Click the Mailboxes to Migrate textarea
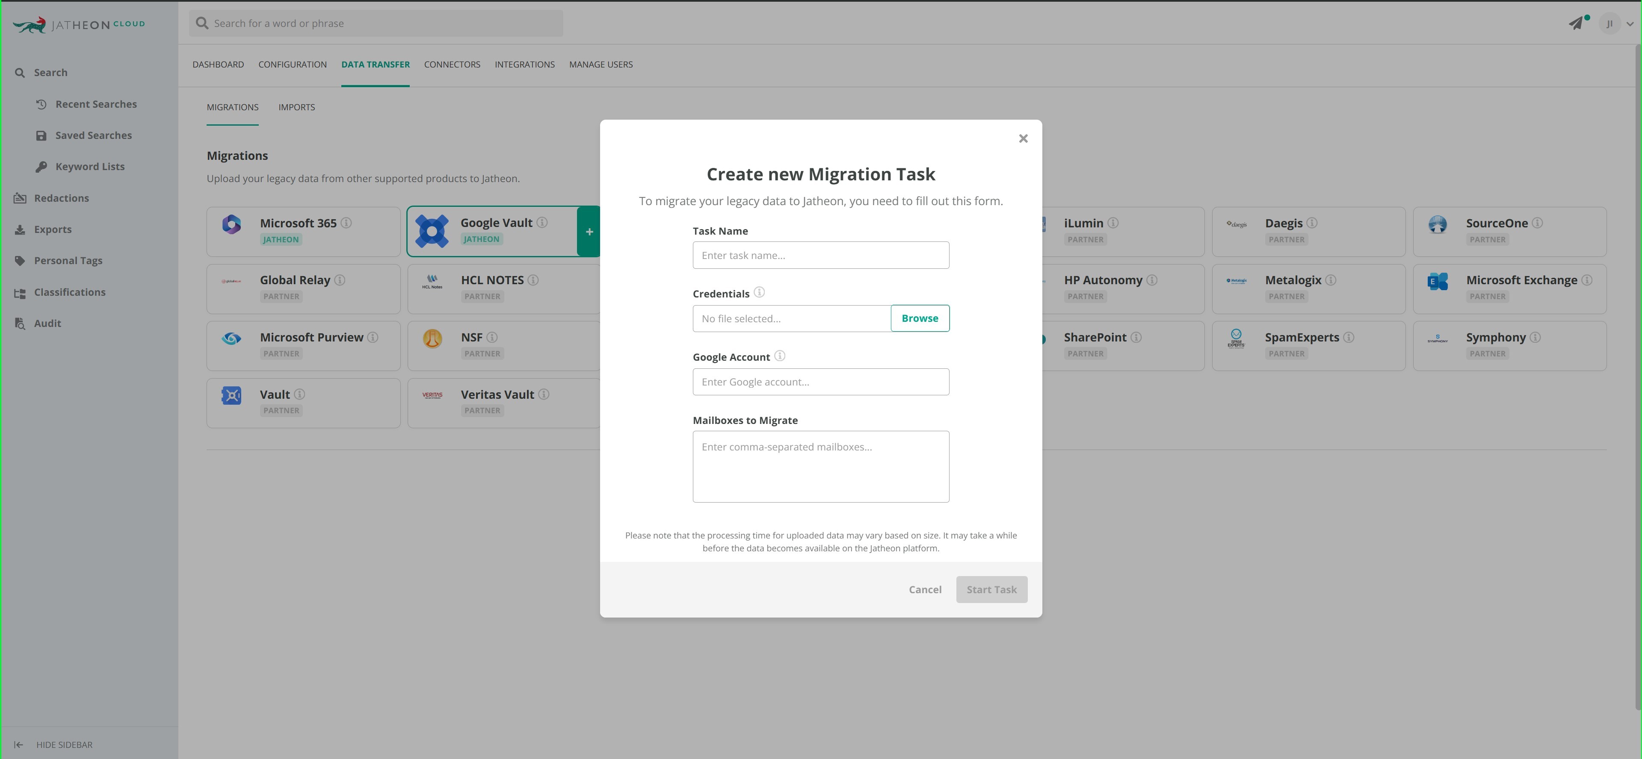The height and width of the screenshot is (759, 1642). point(821,467)
